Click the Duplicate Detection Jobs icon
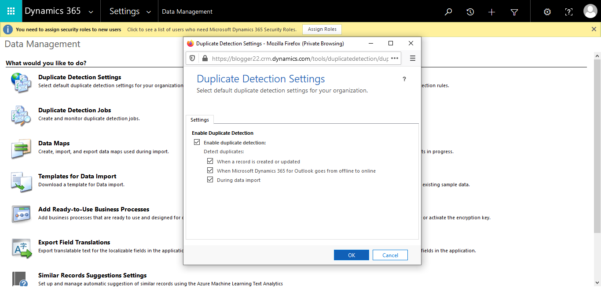601x288 pixels. [x=21, y=115]
